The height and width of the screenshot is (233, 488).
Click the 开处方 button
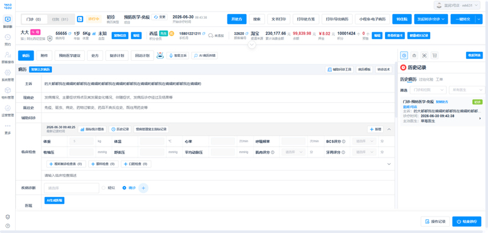(237, 19)
